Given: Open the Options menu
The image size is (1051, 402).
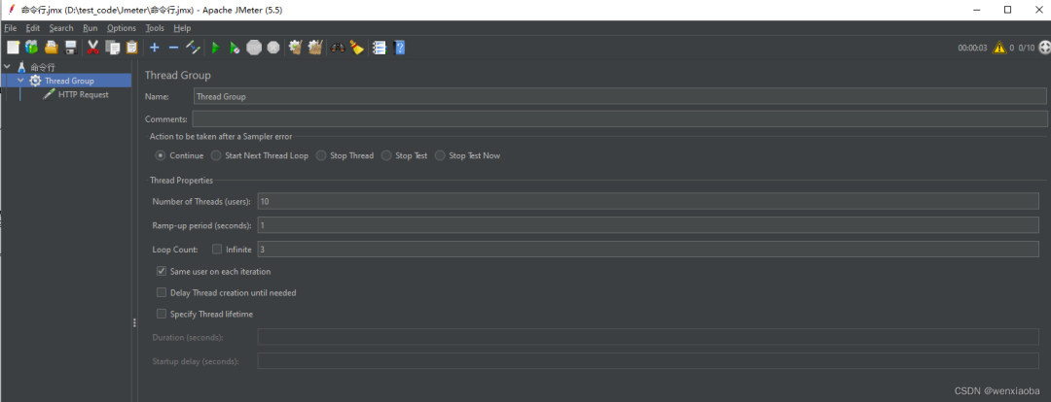Looking at the screenshot, I should click(122, 28).
